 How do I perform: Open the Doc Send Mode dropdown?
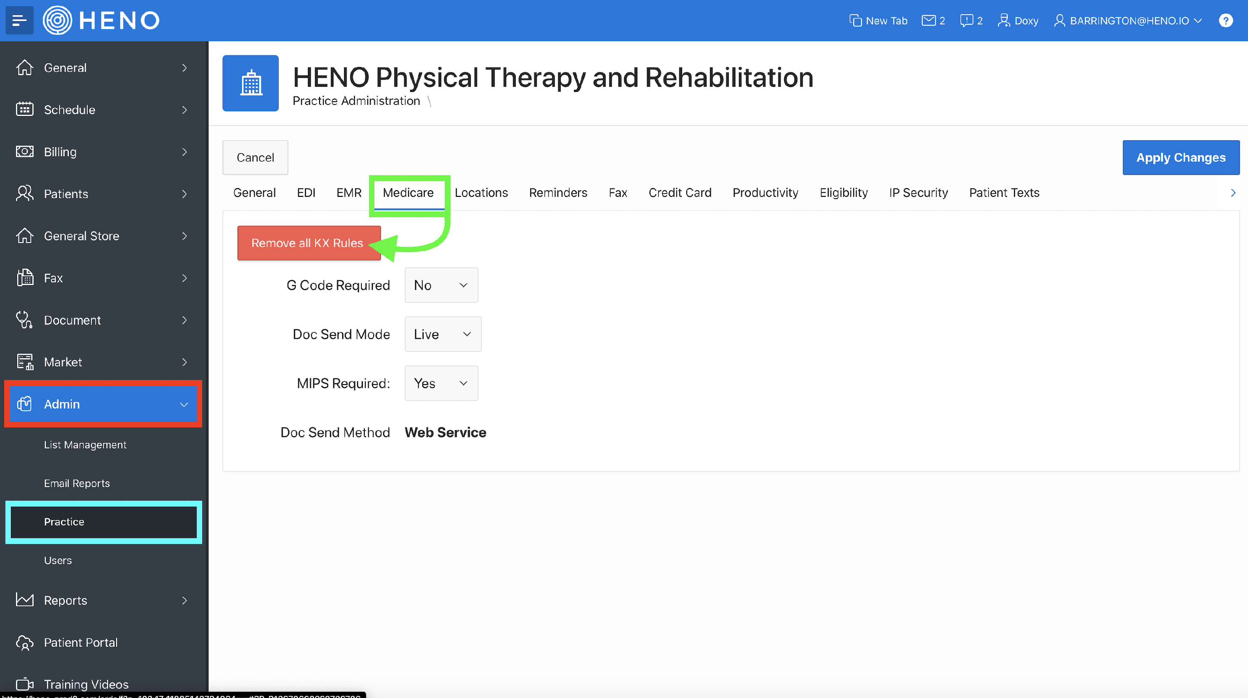[x=442, y=334]
